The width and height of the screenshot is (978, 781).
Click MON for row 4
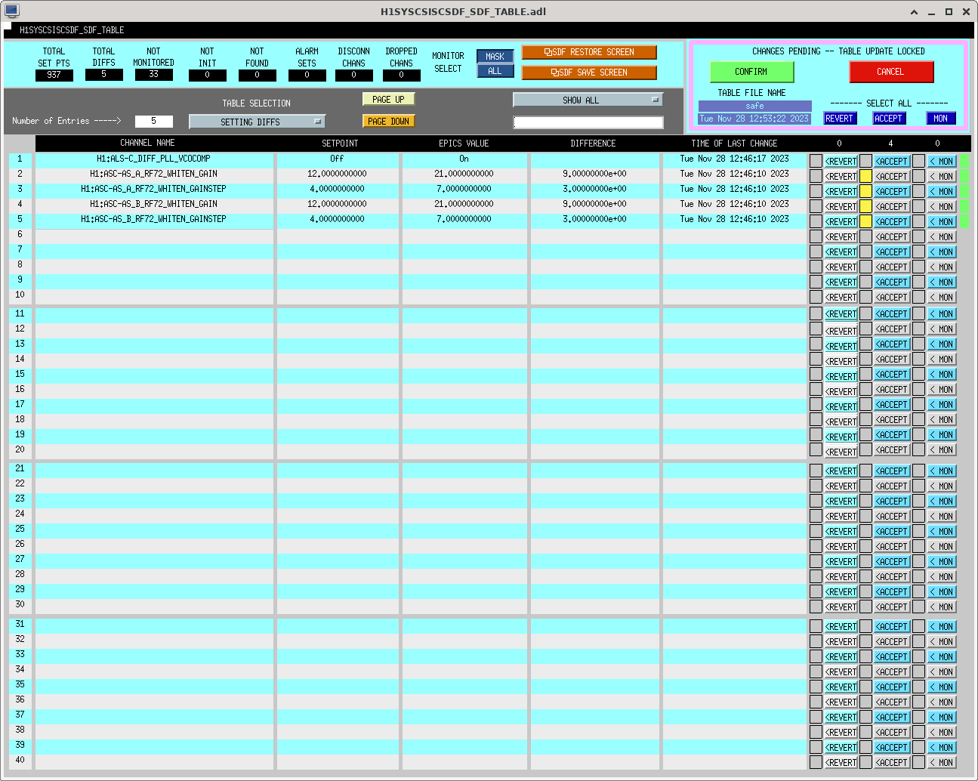[942, 207]
